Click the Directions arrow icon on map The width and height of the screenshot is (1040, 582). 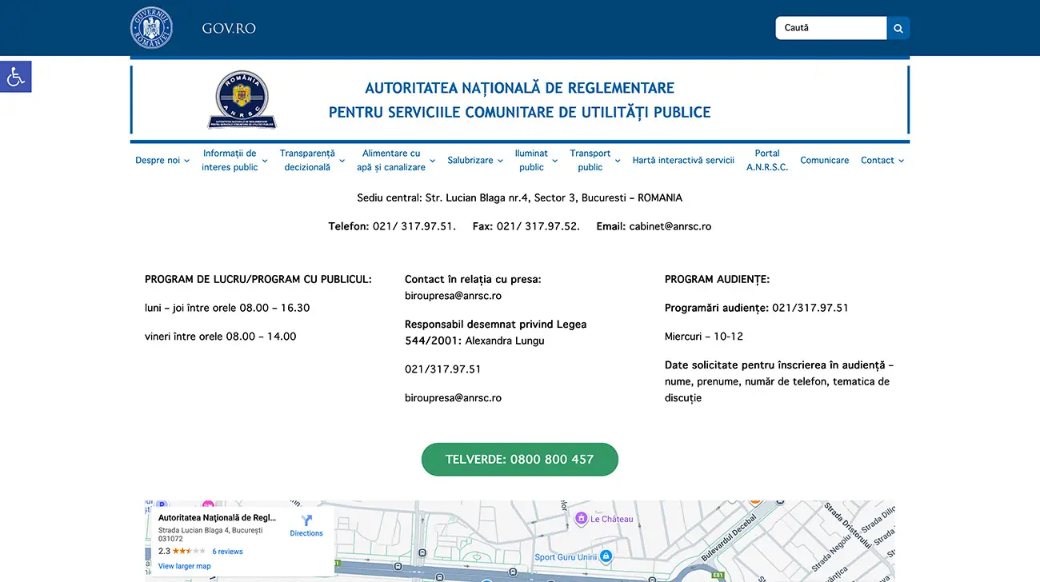[306, 520]
